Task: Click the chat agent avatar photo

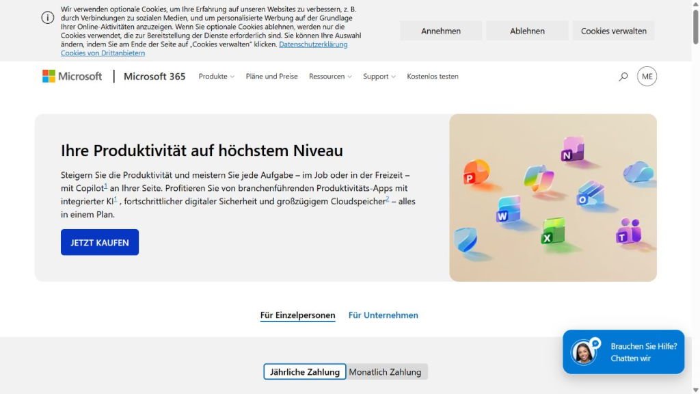Action: pyautogui.click(x=583, y=352)
